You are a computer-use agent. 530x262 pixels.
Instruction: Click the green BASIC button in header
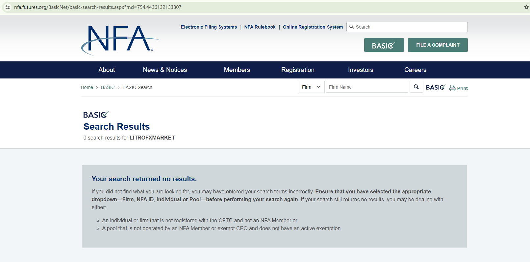click(x=384, y=45)
